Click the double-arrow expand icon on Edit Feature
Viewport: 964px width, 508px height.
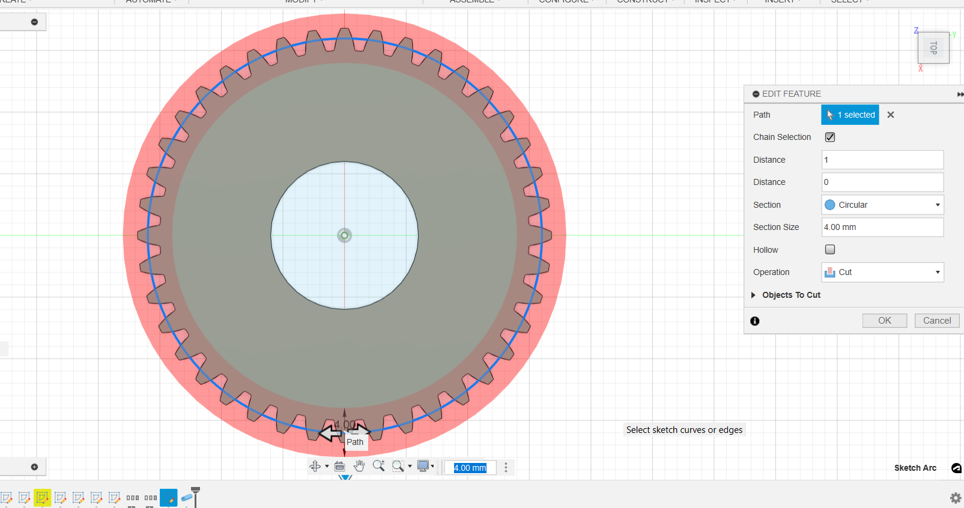click(x=960, y=94)
